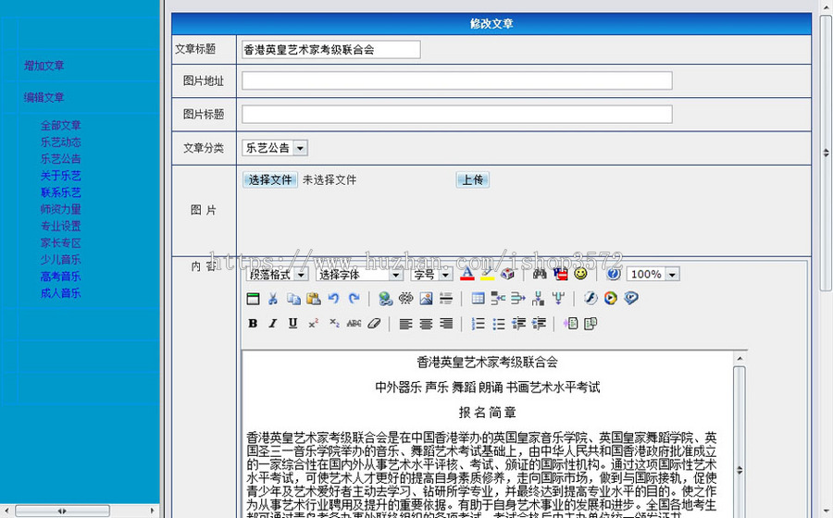Toggle bold formatting with the B icon
The width and height of the screenshot is (833, 518).
(253, 324)
